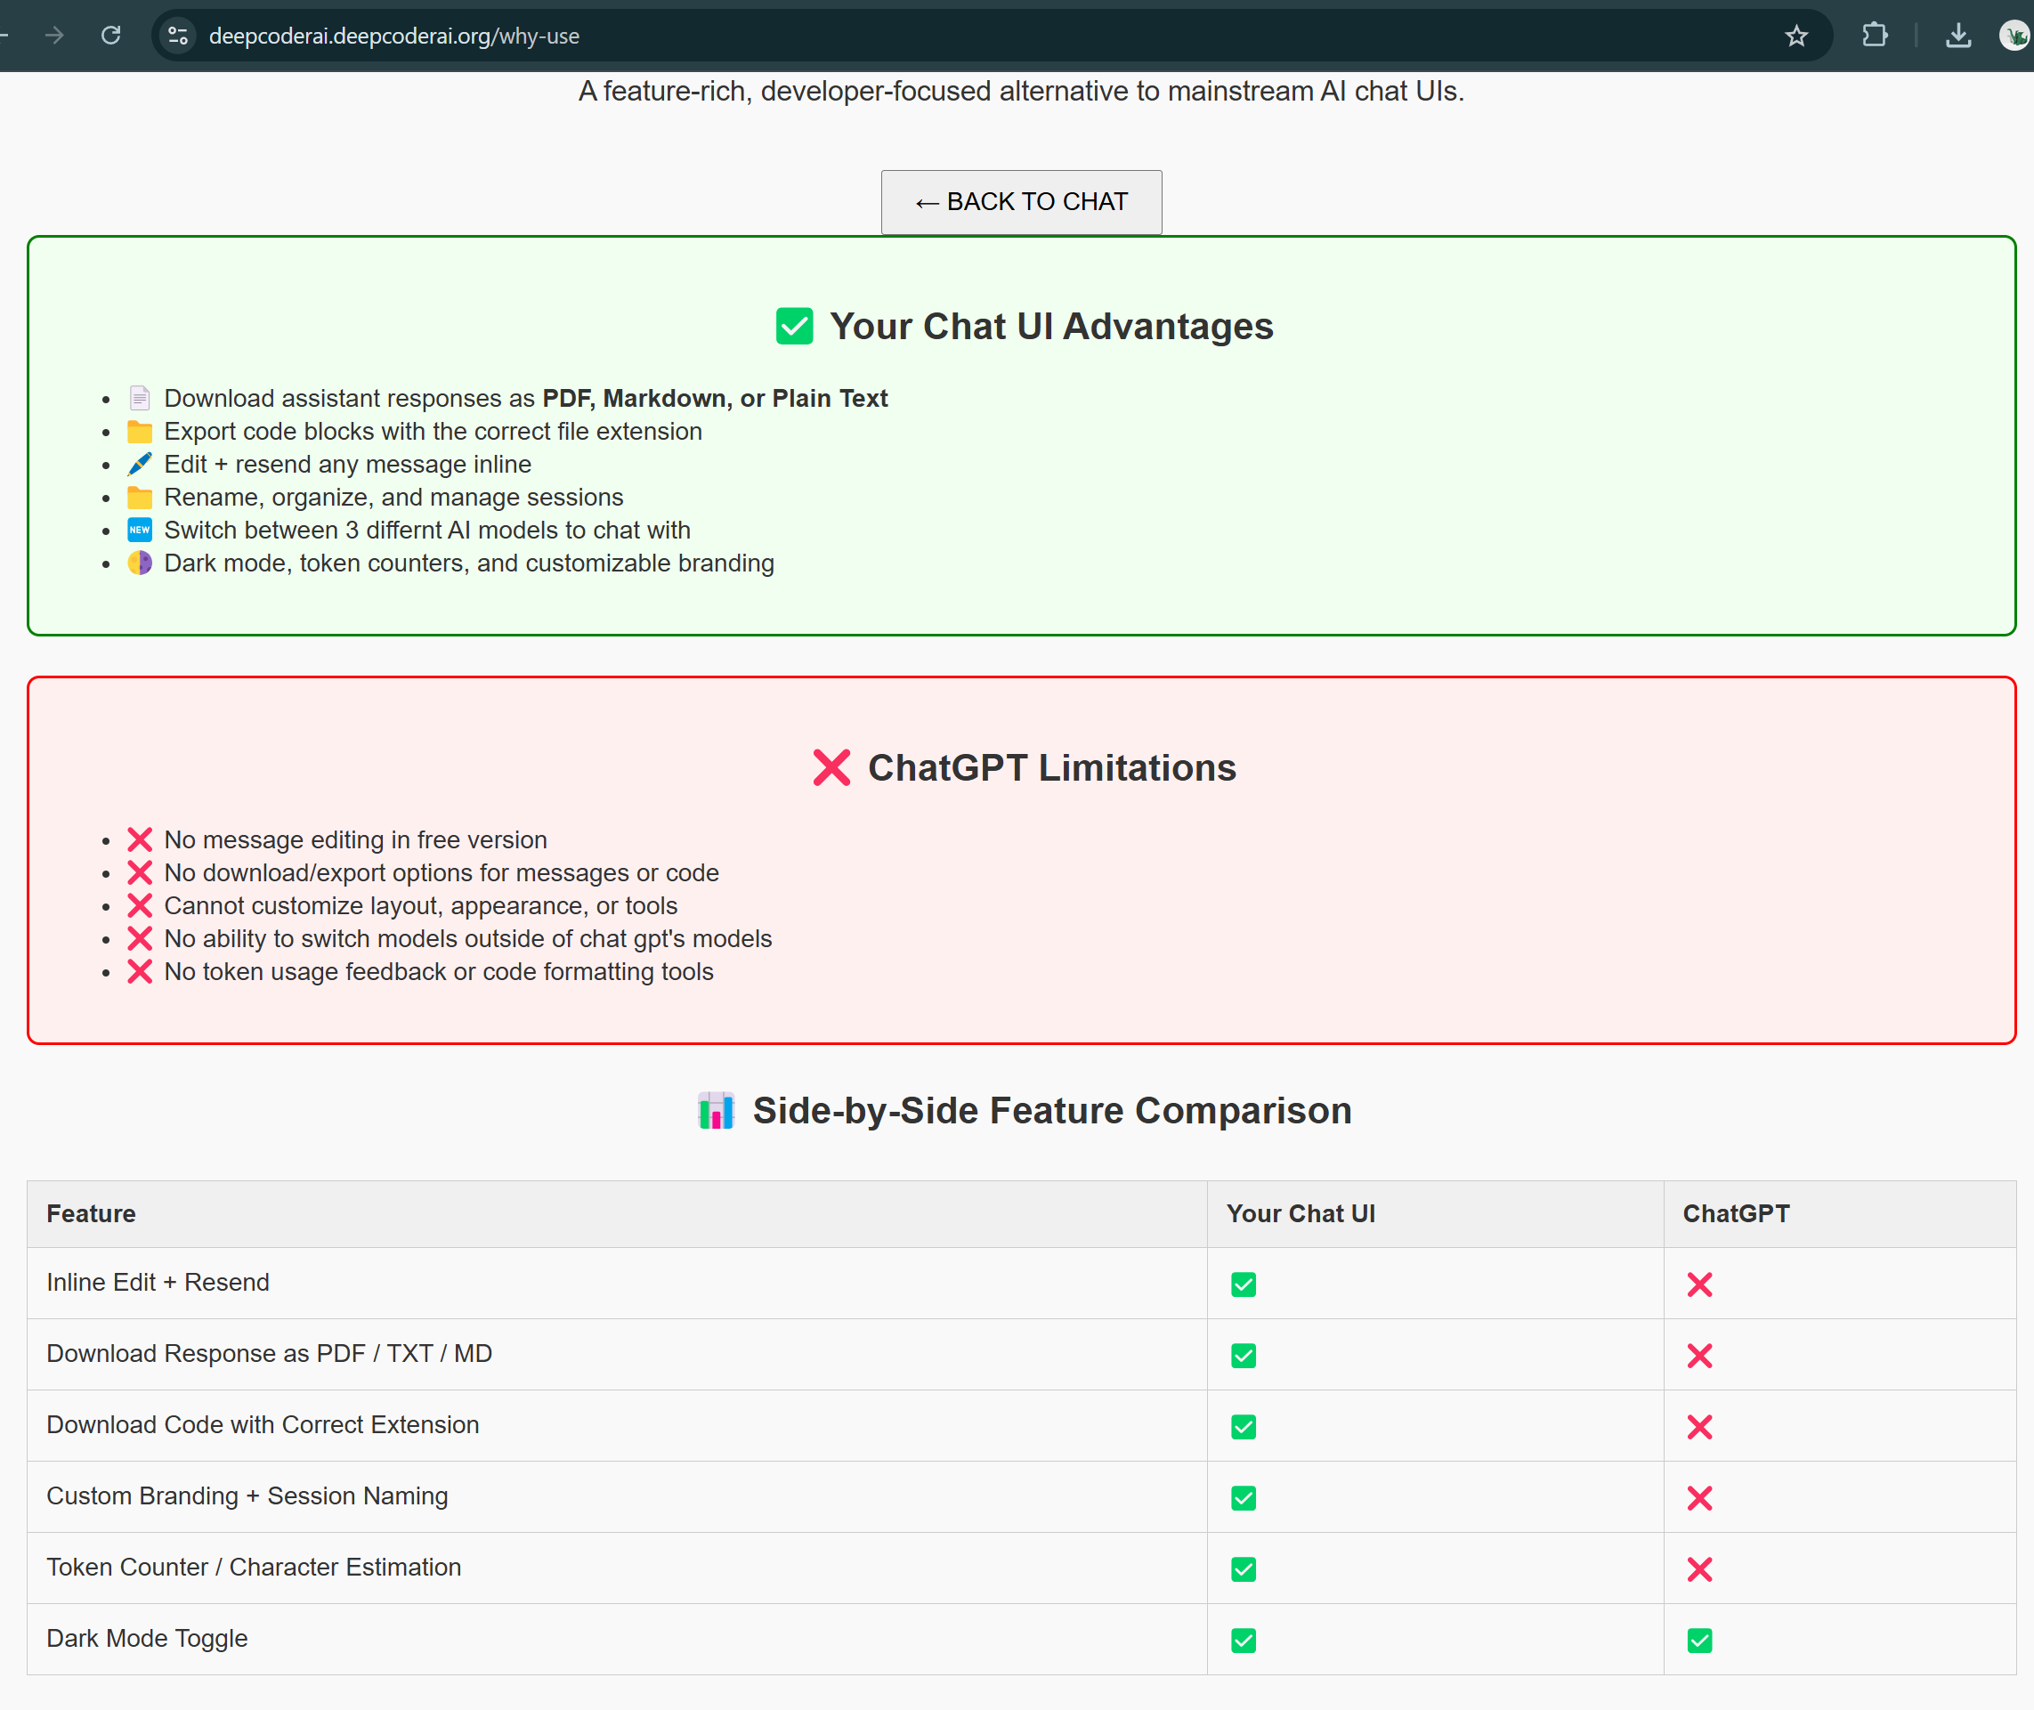
Task: Open the extensions puzzle icon
Action: [x=1874, y=36]
